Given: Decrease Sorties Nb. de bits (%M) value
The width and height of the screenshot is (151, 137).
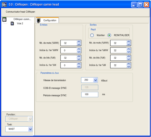Looking at the screenshot, I should [x=129, y=59].
